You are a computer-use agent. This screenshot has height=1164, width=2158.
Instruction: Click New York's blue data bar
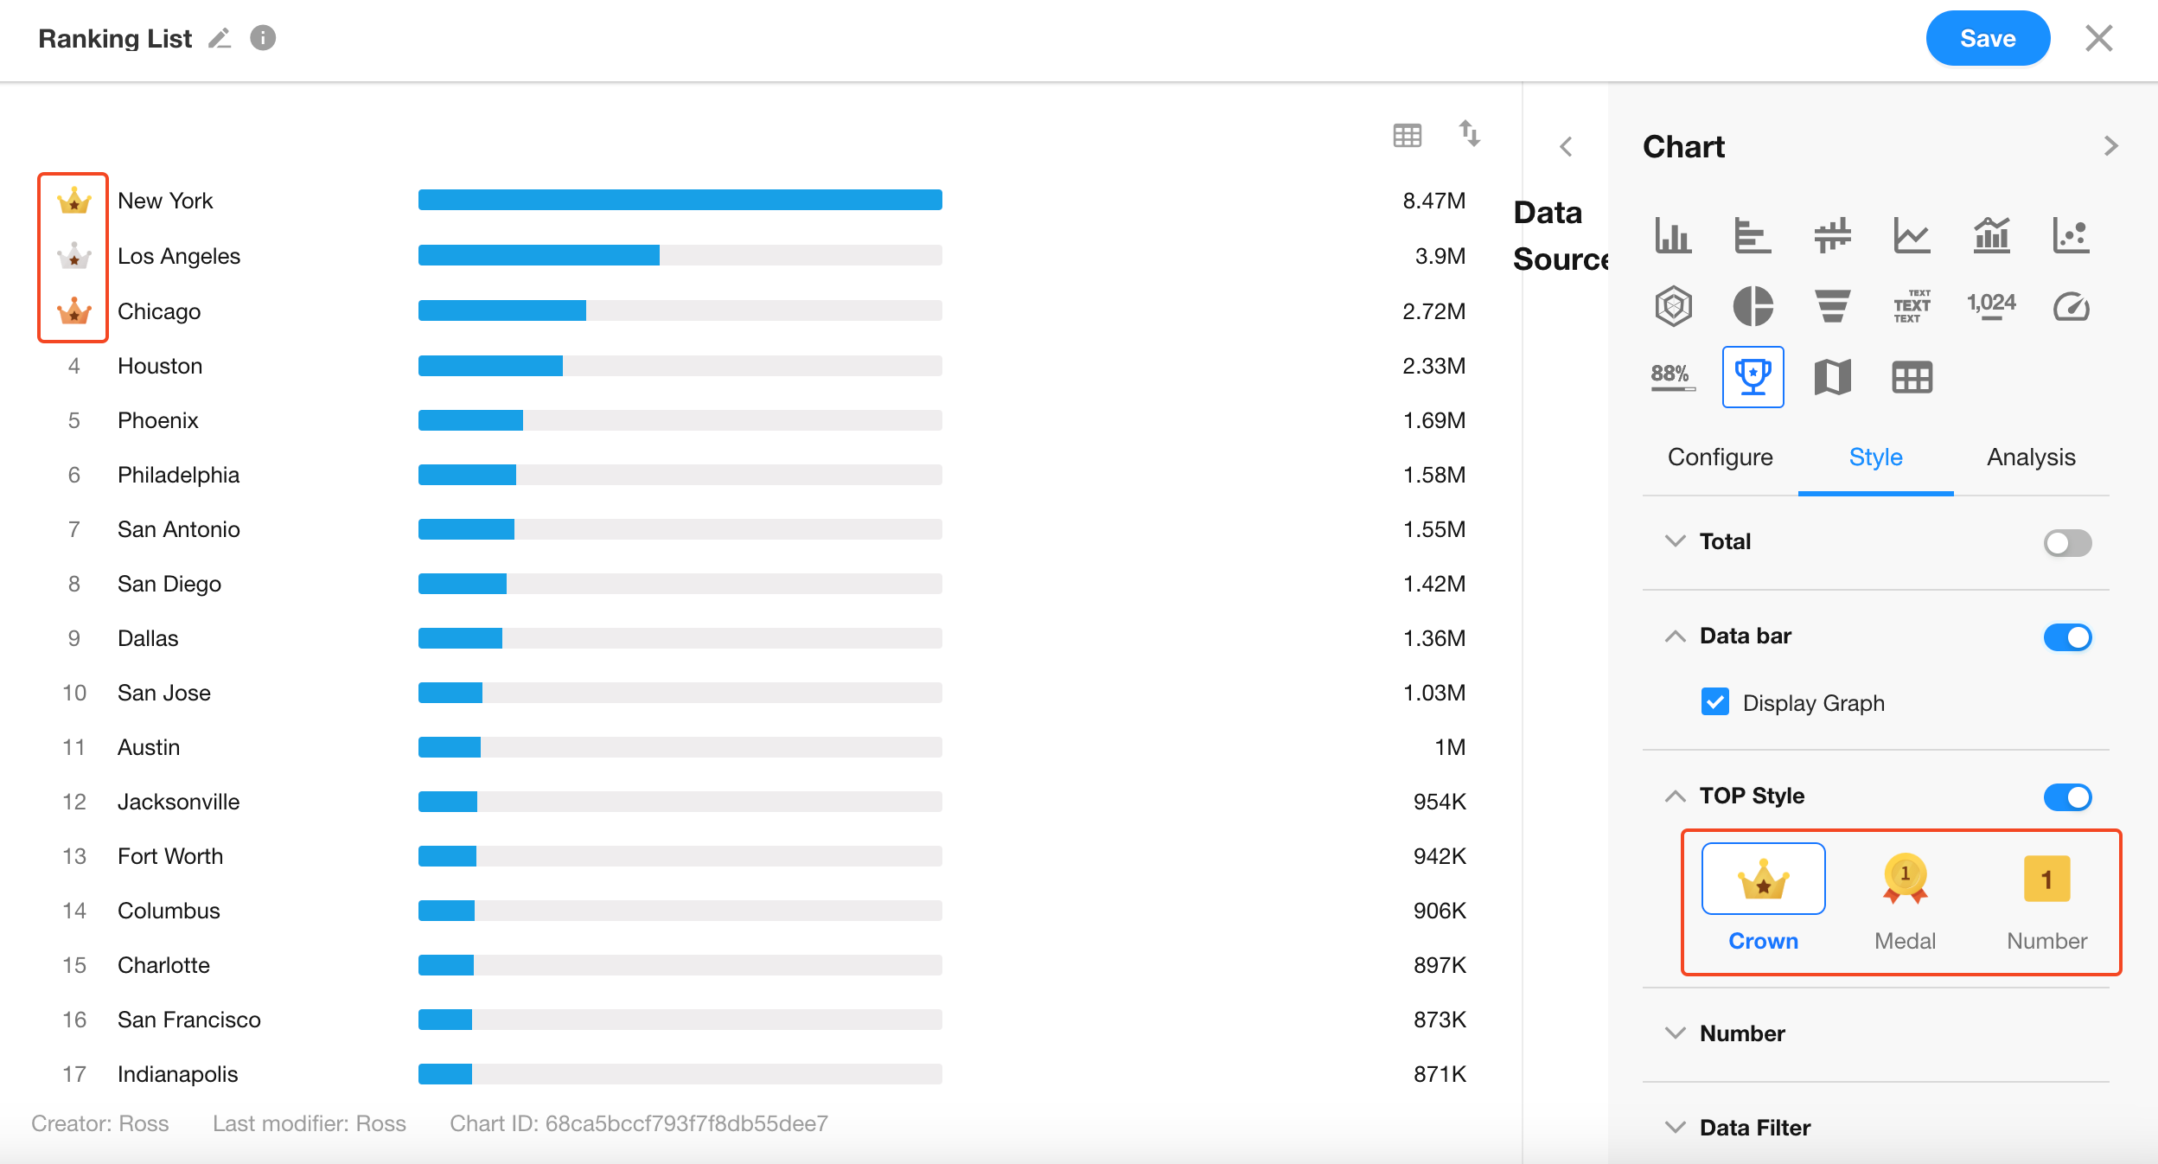point(680,201)
